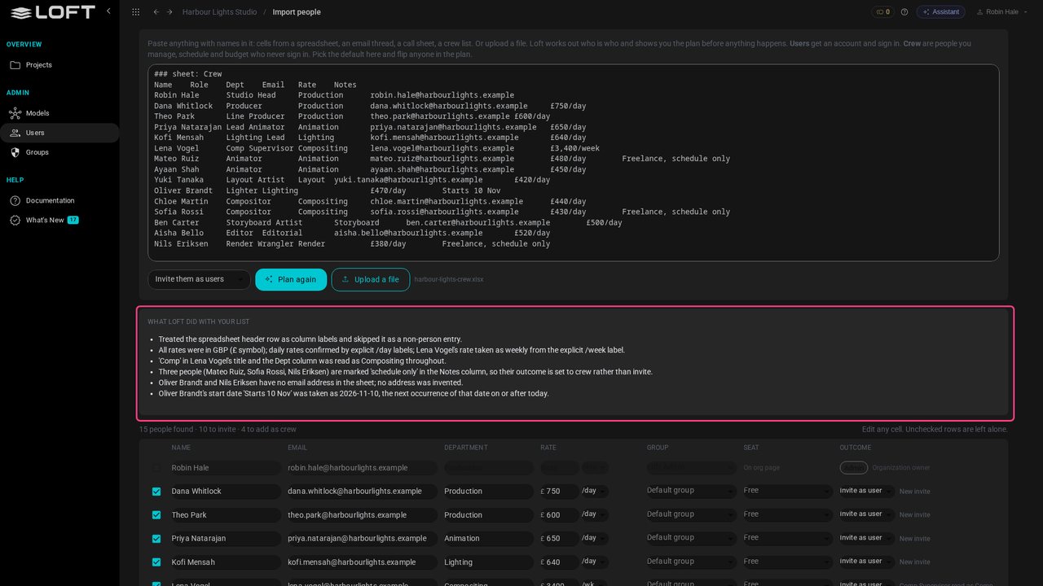Click the What's New badge showing 17
Image resolution: width=1043 pixels, height=586 pixels.
click(73, 220)
